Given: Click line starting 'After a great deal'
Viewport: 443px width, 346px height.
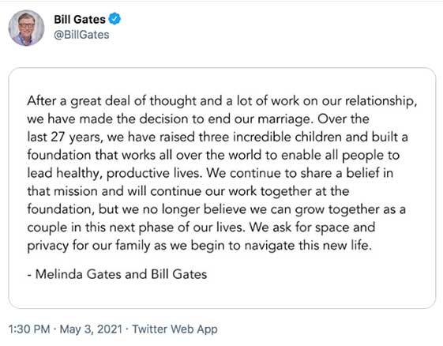Looking at the screenshot, I should click(x=222, y=101).
